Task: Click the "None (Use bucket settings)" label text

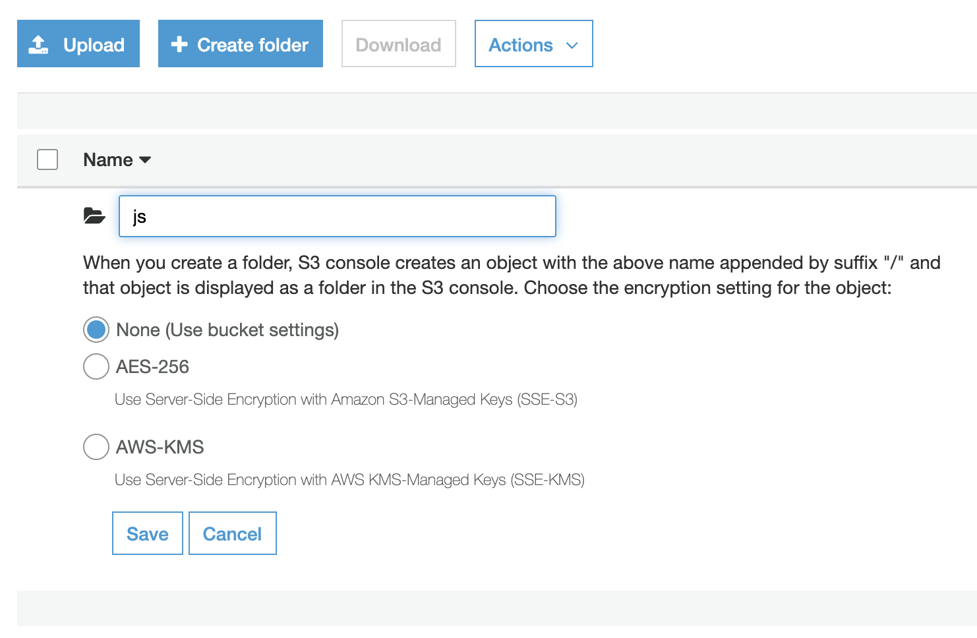Action: click(x=227, y=330)
